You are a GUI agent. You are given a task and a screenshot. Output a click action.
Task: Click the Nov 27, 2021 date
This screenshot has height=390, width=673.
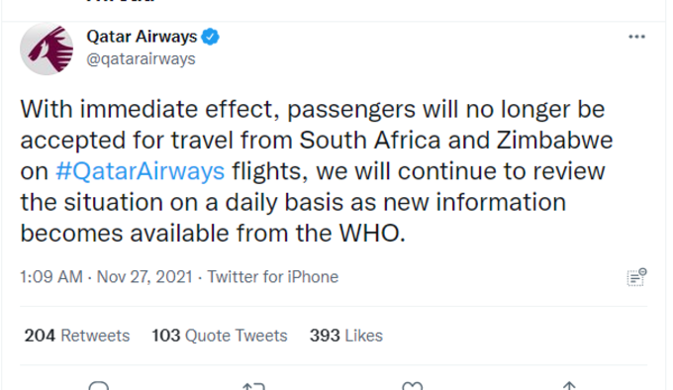coord(144,277)
